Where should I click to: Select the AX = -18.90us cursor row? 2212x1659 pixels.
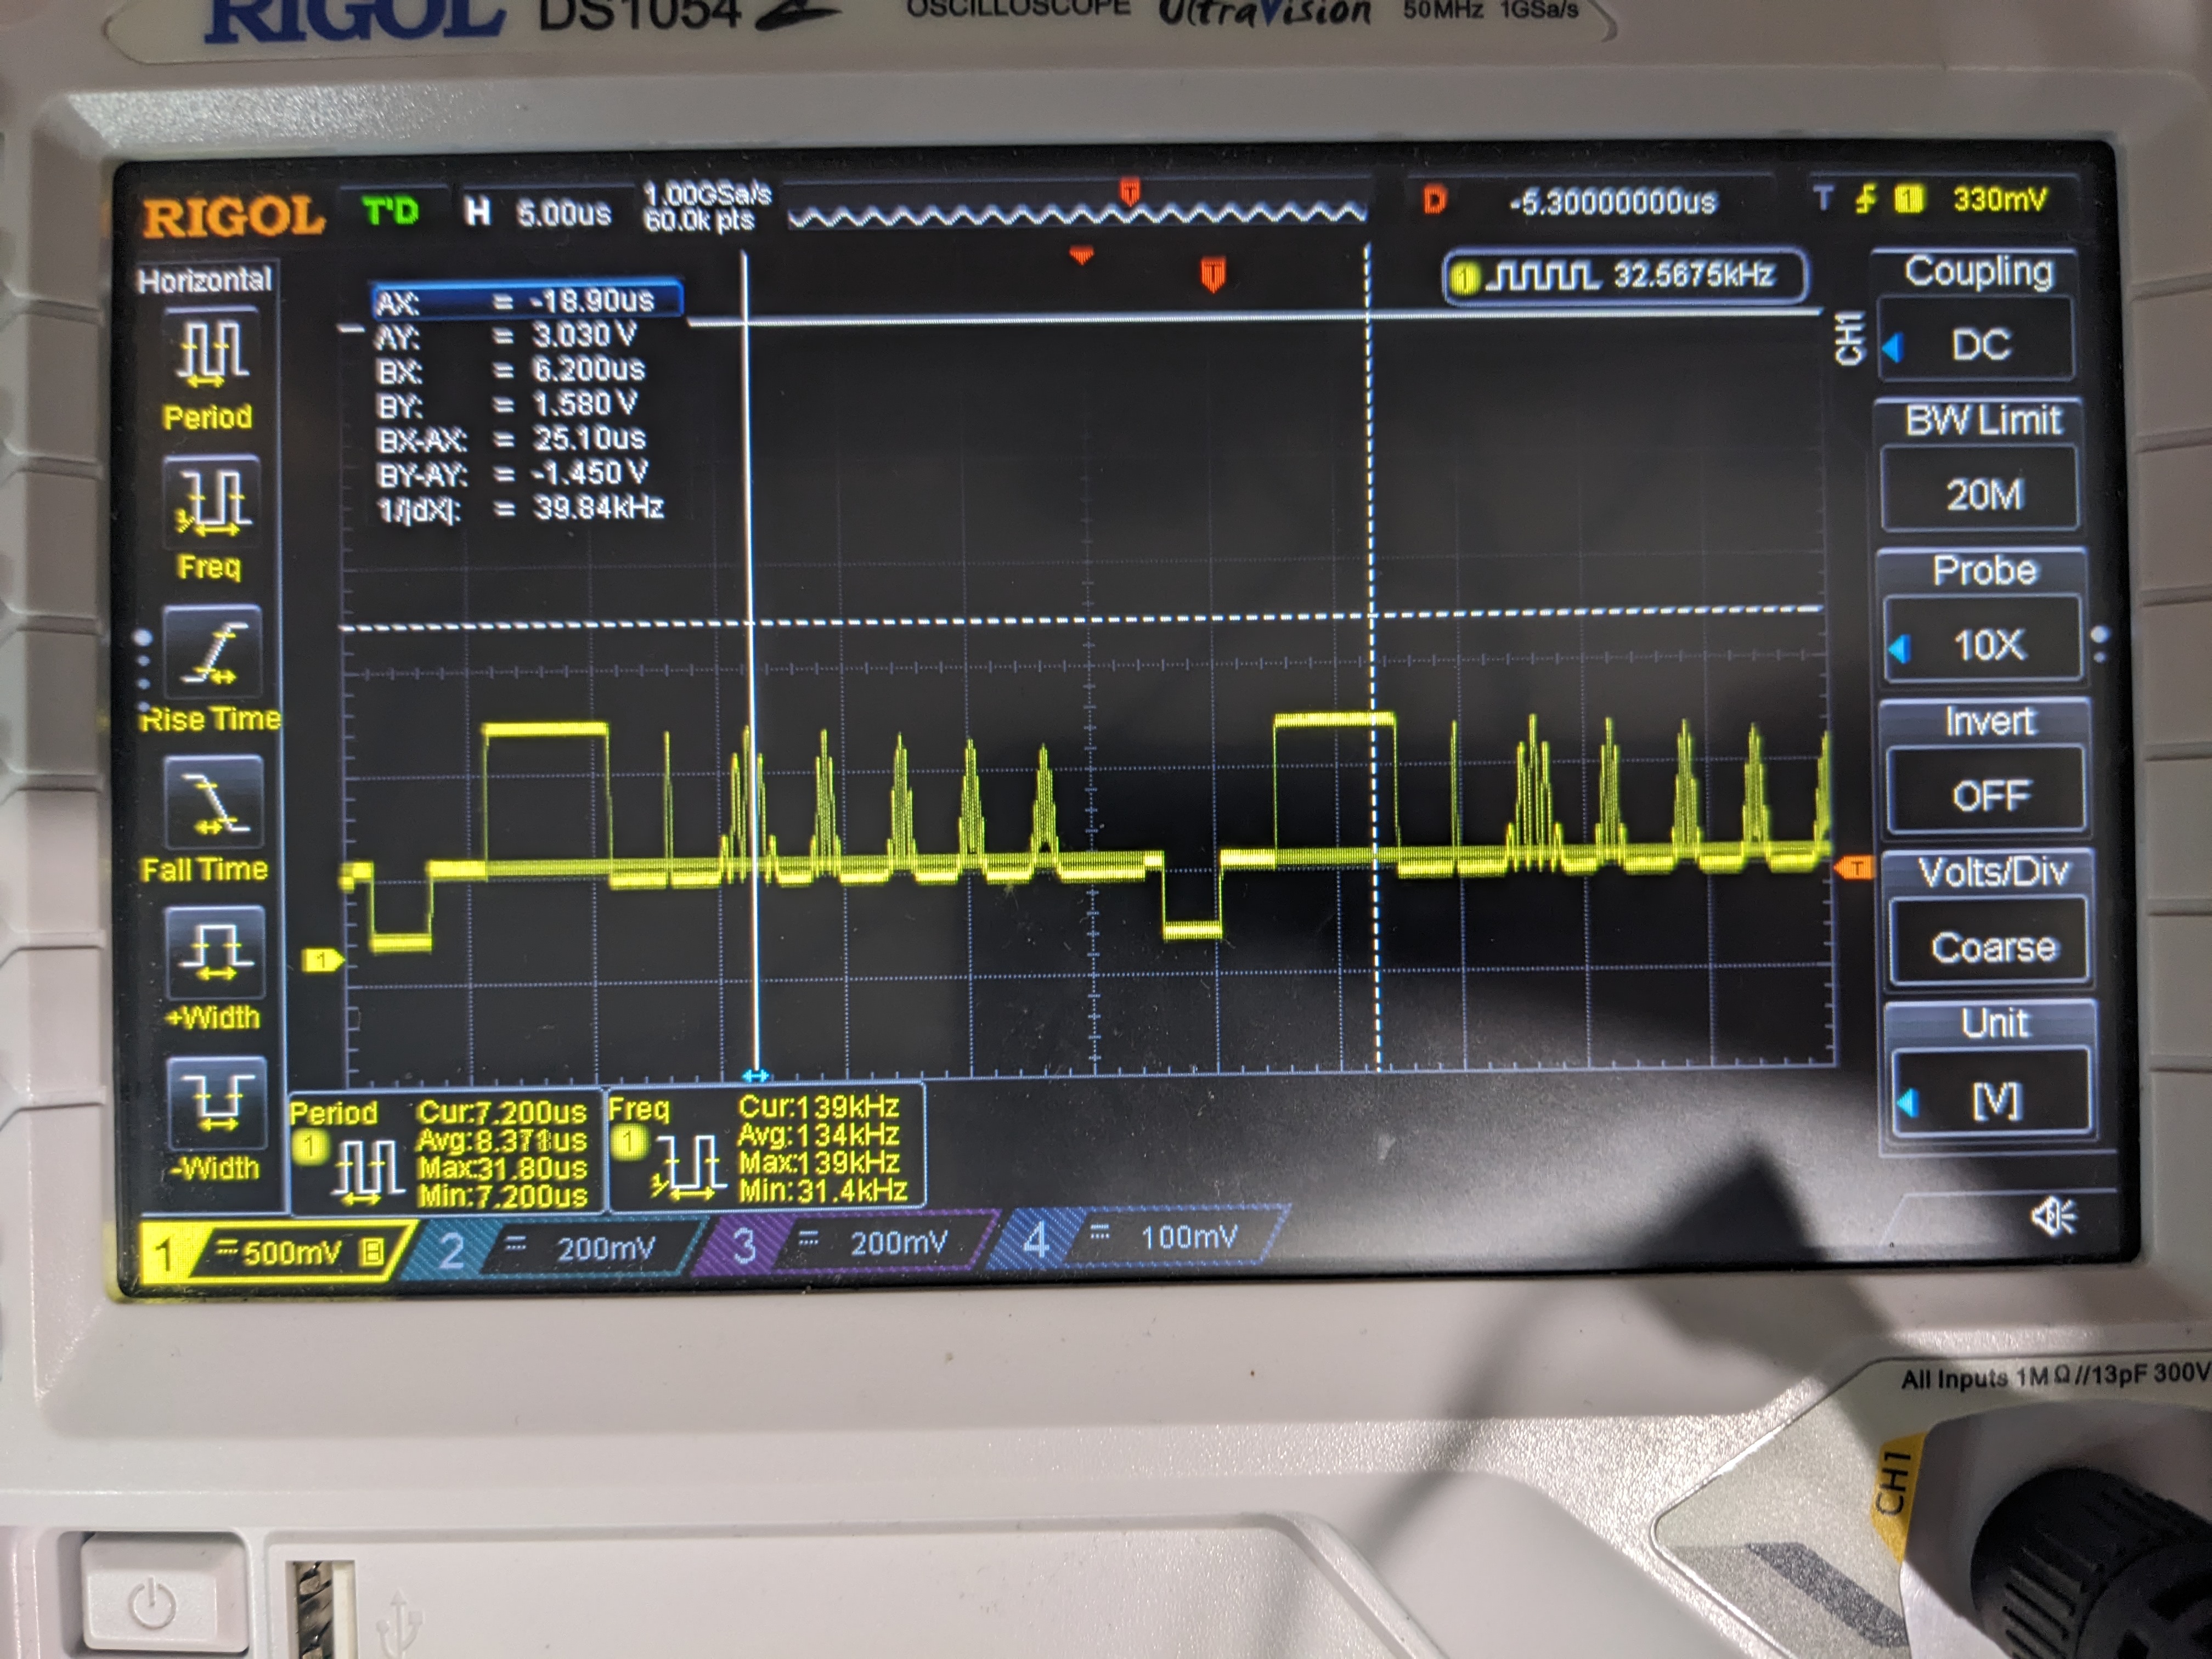(x=526, y=300)
